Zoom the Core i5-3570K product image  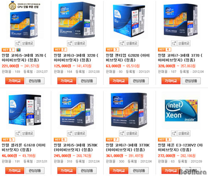click(x=70, y=133)
